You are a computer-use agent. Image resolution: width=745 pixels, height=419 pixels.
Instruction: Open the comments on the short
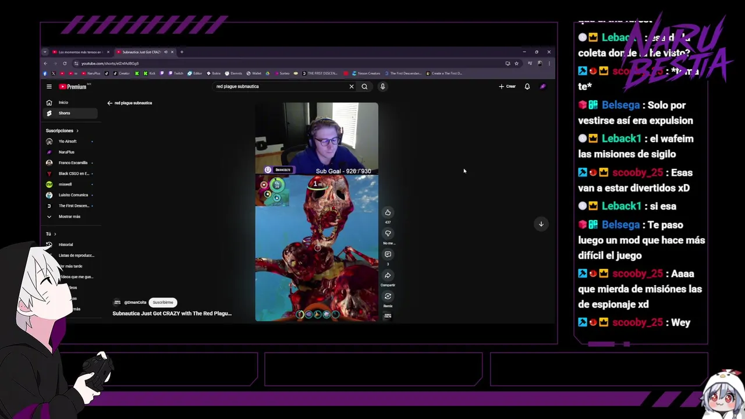pos(388,254)
